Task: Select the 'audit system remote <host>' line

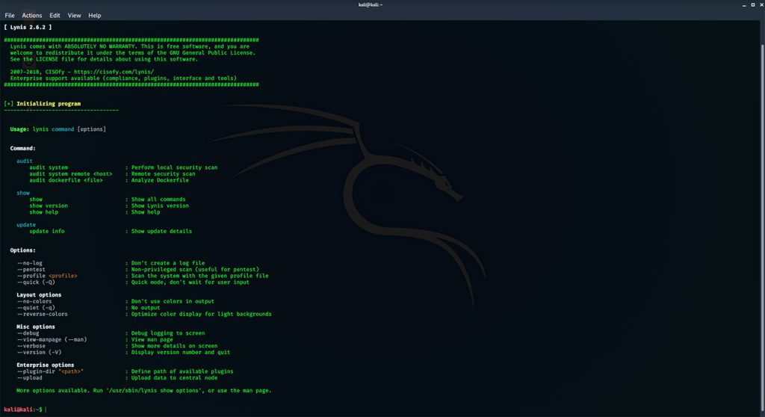Action: [71, 174]
